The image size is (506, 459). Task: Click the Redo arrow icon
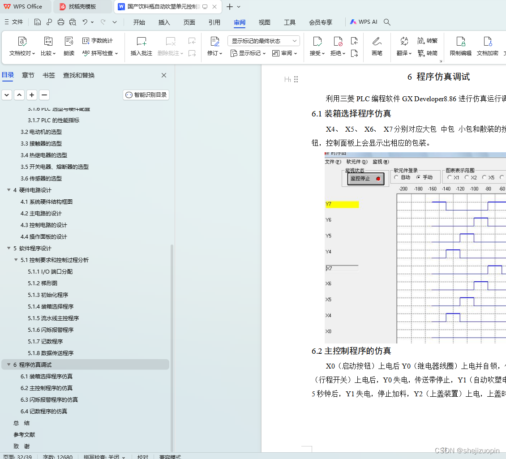pyautogui.click(x=103, y=22)
